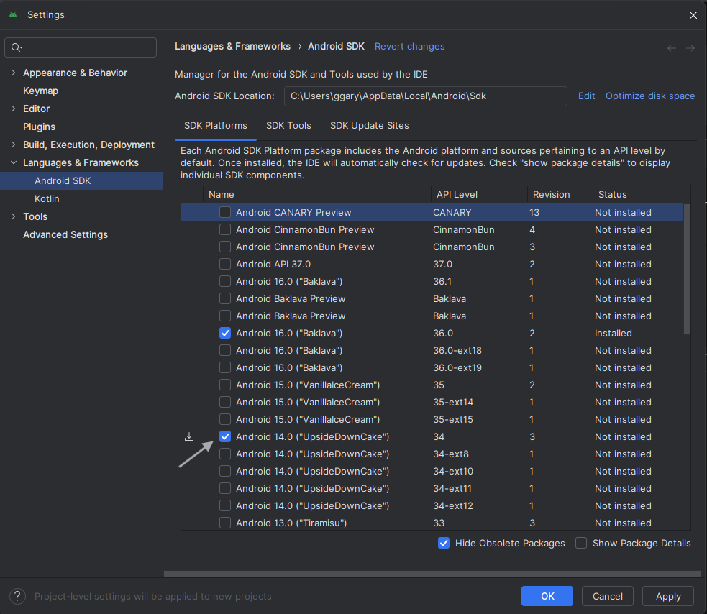Click the 'CANARY' API level cell

click(x=452, y=212)
